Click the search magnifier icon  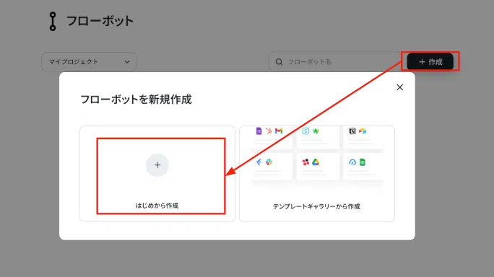(279, 62)
